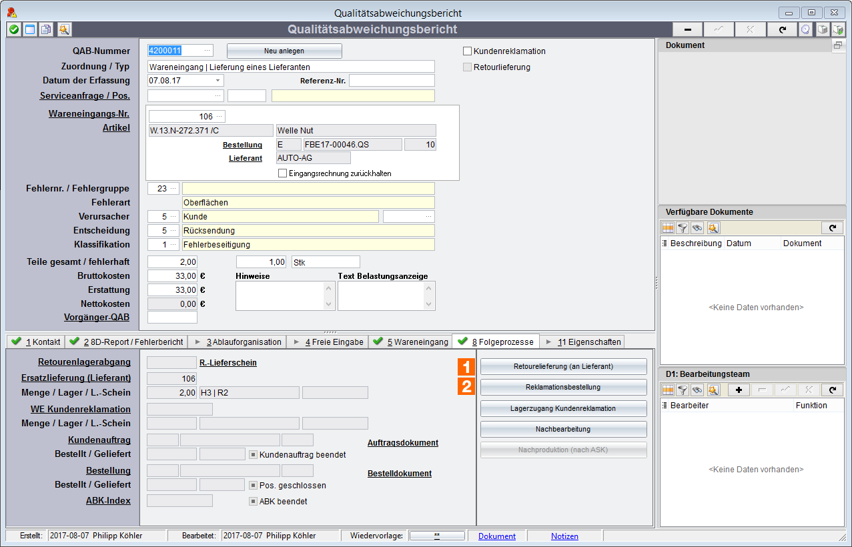This screenshot has height=547, width=852.
Task: Click the printer icon in top right toolbar
Action: (823, 29)
